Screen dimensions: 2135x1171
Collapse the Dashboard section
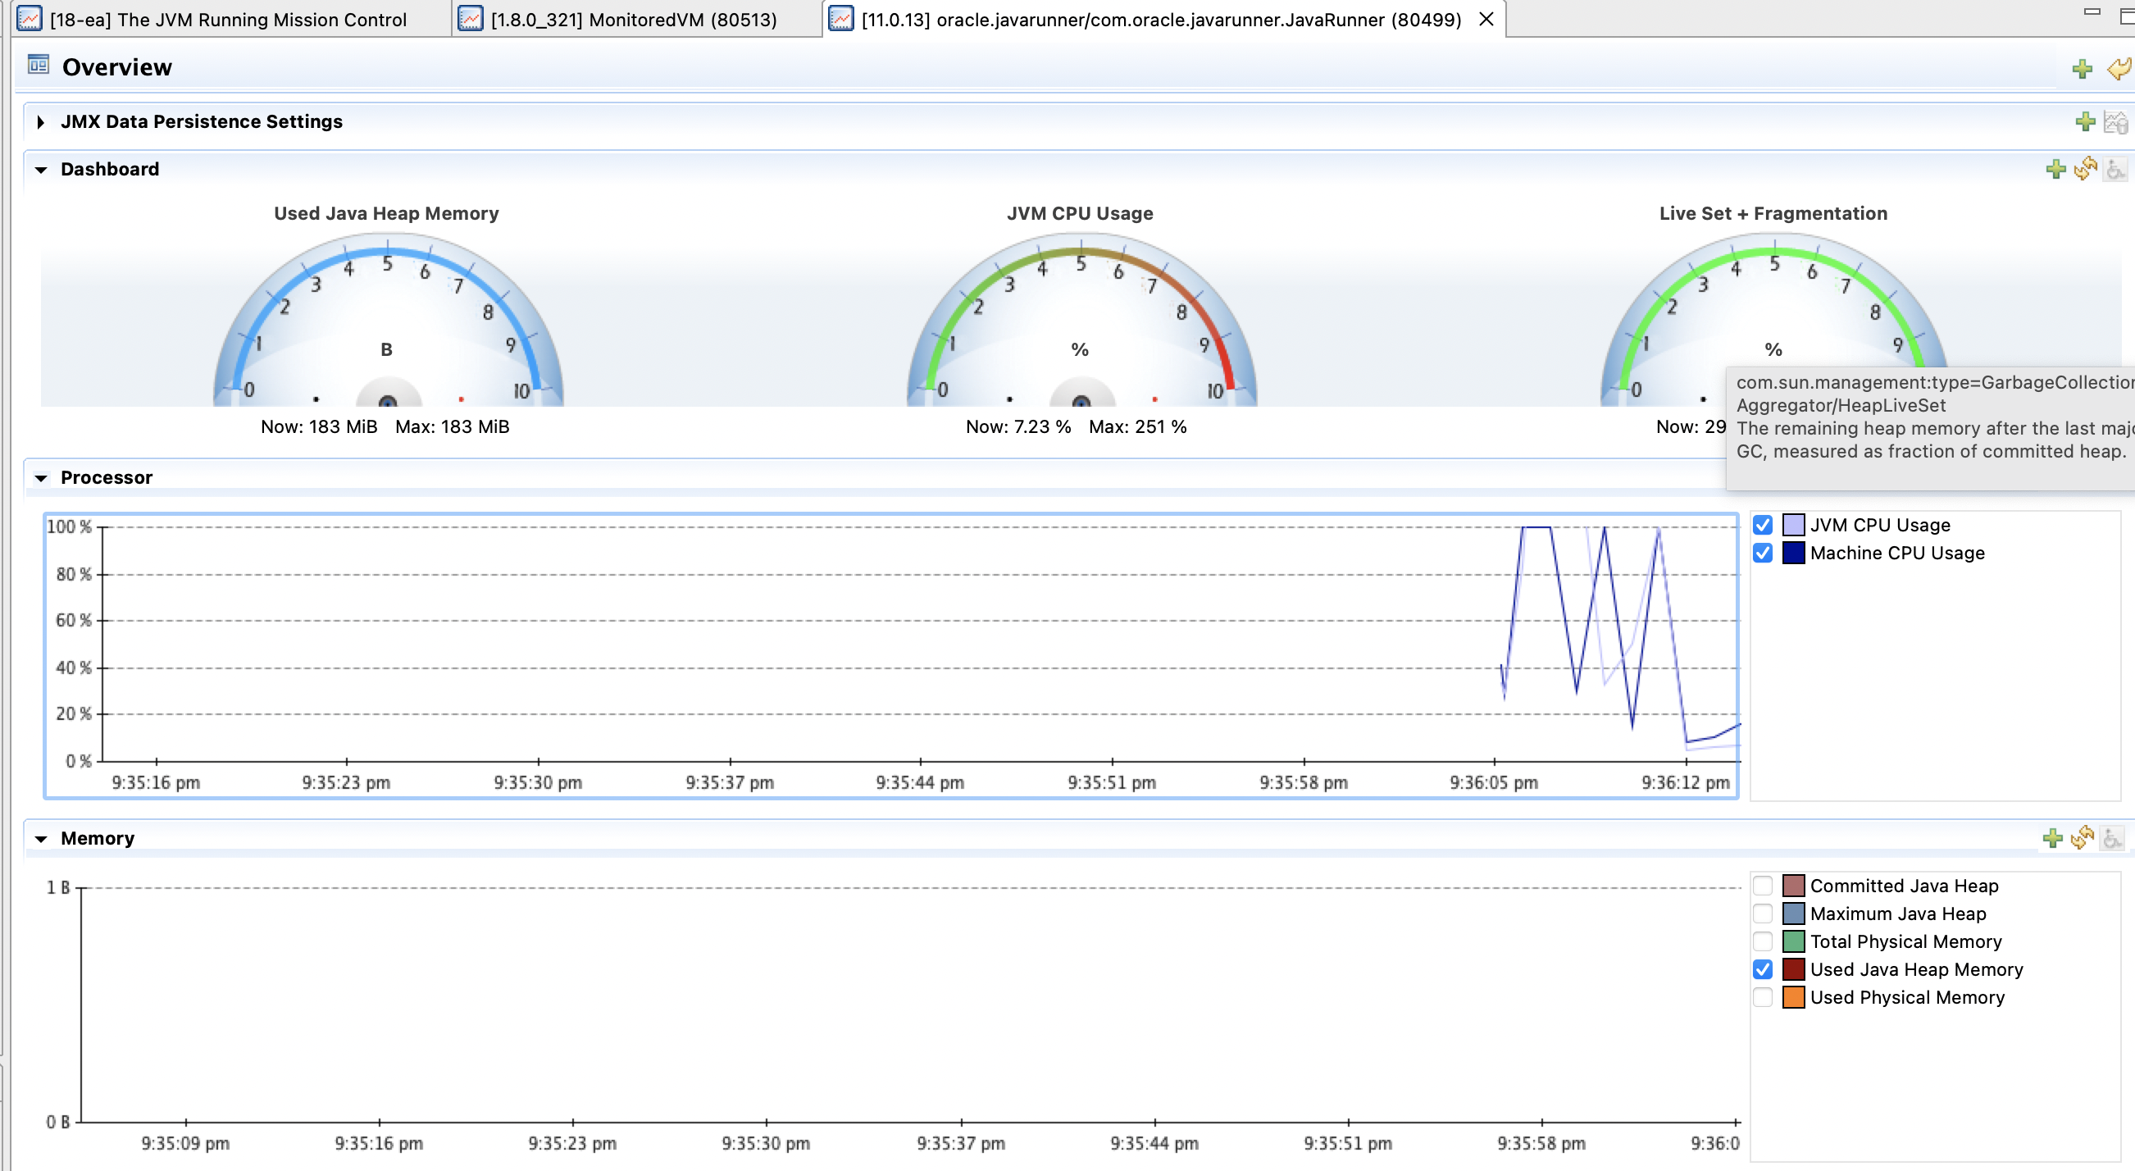(41, 170)
